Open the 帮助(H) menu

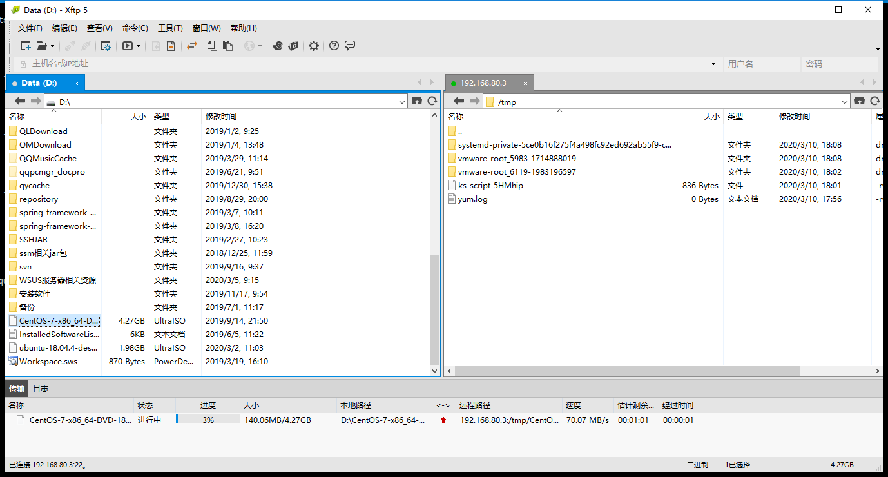coord(244,28)
